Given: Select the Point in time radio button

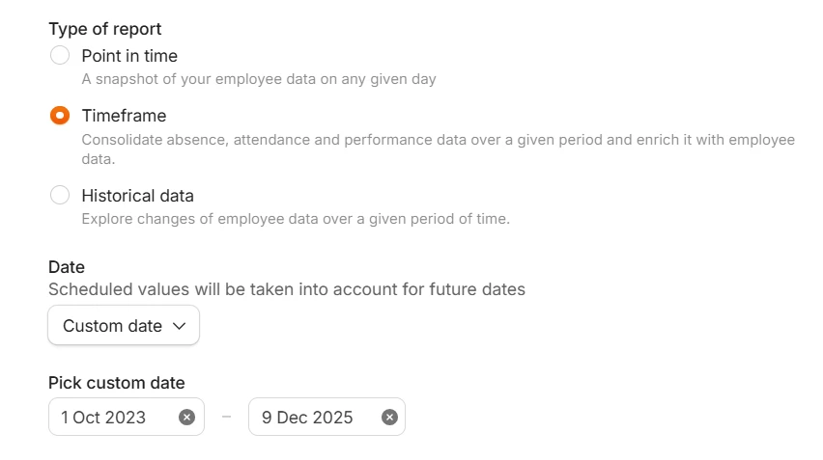Looking at the screenshot, I should pos(60,56).
